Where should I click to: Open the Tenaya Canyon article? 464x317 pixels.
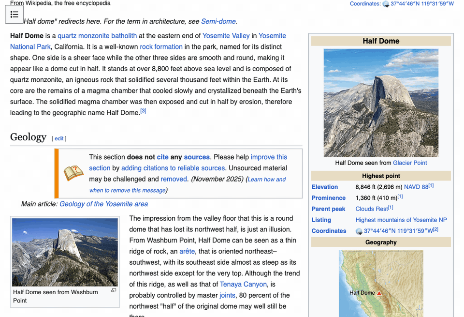(243, 284)
